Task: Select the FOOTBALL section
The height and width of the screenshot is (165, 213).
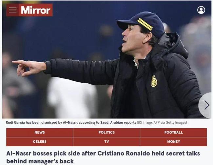Action: click(173, 133)
